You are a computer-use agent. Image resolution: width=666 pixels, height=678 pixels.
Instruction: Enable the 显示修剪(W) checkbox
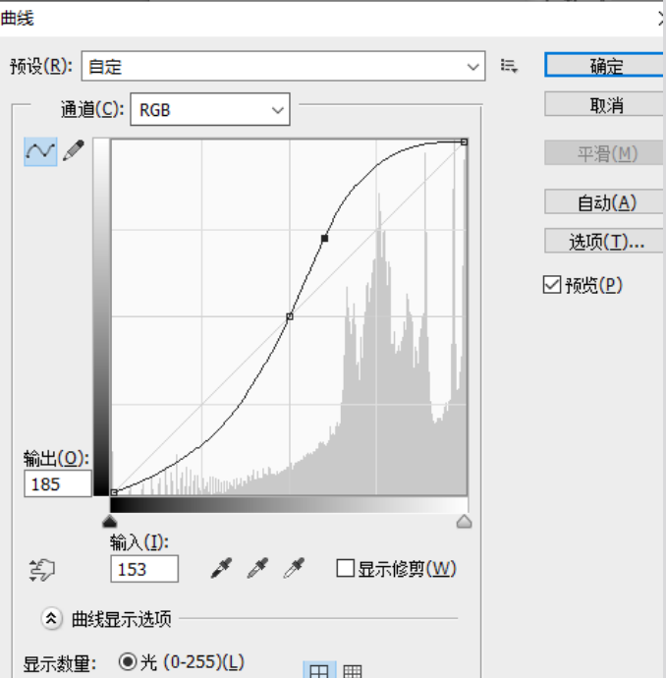(346, 568)
